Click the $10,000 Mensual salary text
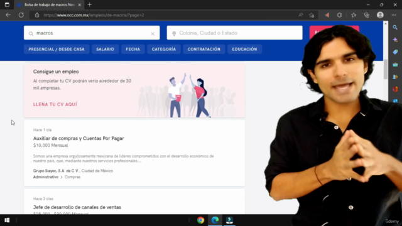 [50, 145]
